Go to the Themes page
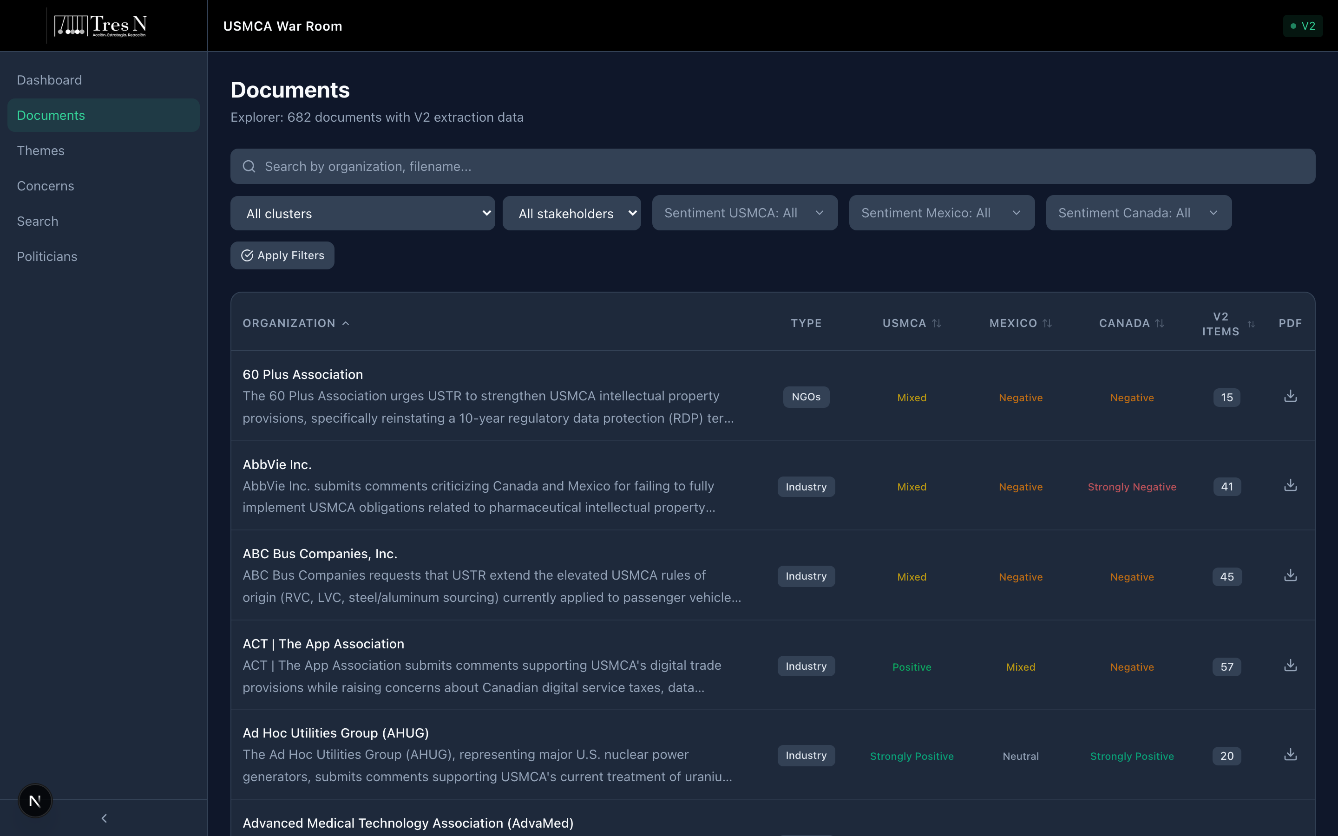 tap(40, 150)
